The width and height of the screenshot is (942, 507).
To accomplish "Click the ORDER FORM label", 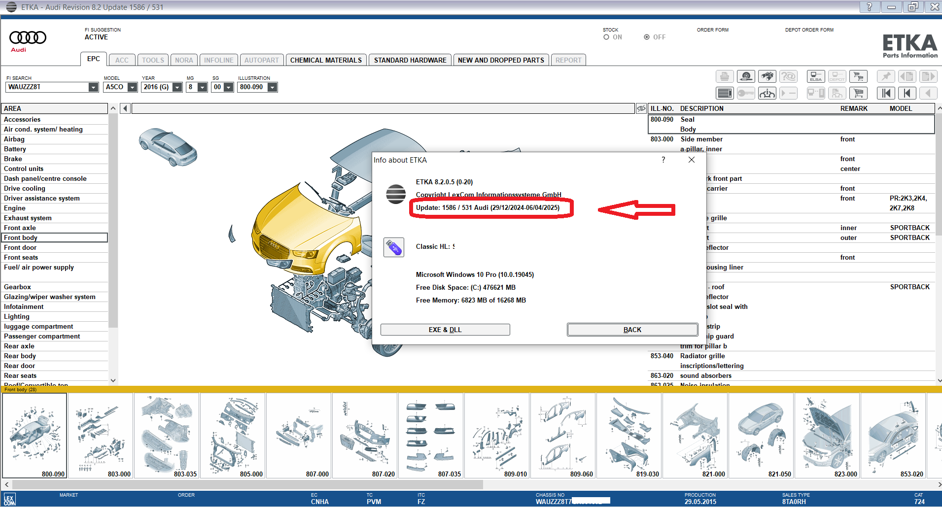I will coord(712,30).
